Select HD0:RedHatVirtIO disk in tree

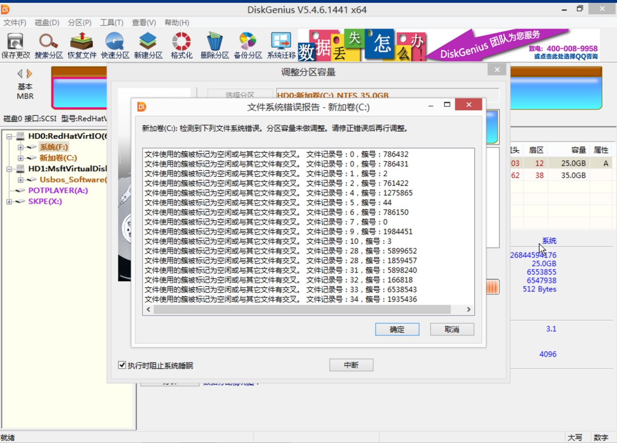click(67, 136)
